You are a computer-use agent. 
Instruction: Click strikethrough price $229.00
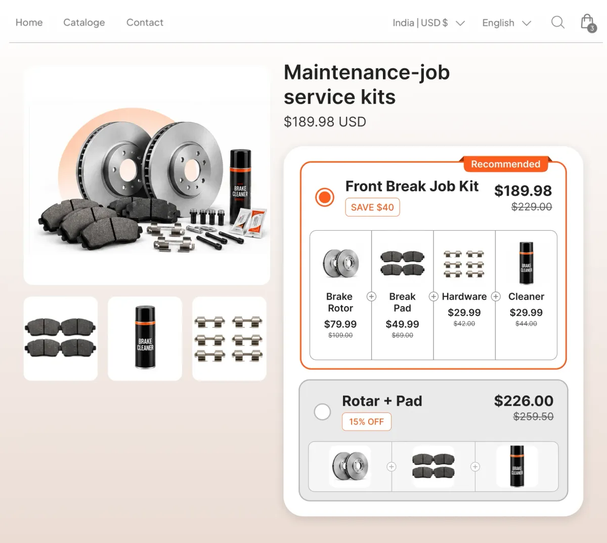[531, 206]
